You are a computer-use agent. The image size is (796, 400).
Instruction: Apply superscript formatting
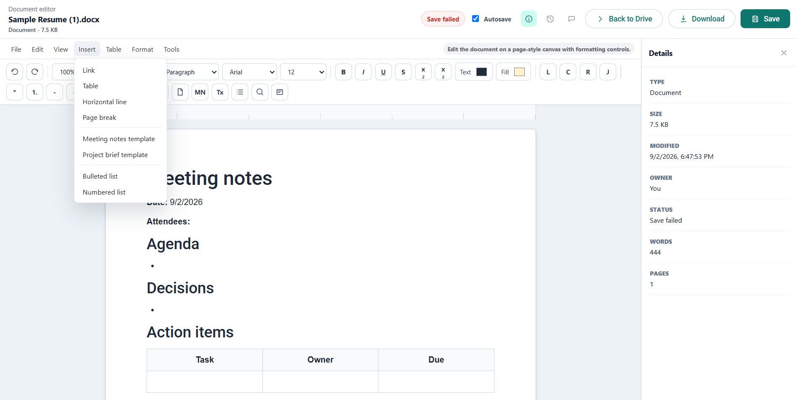(423, 72)
